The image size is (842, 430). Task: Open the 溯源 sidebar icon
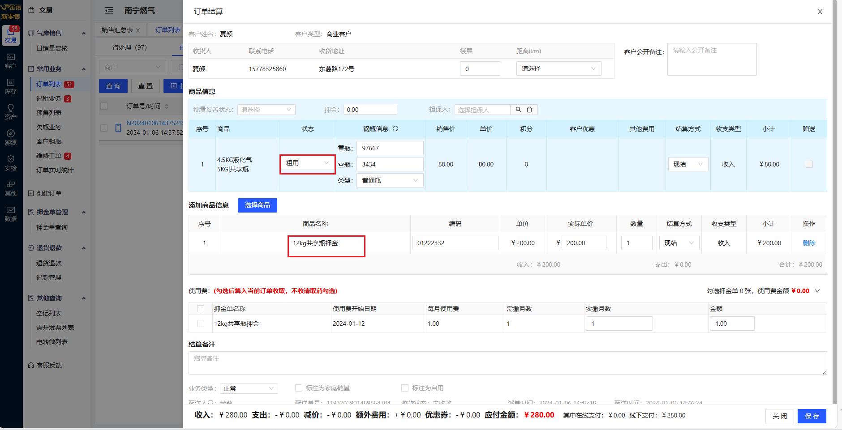(x=11, y=137)
